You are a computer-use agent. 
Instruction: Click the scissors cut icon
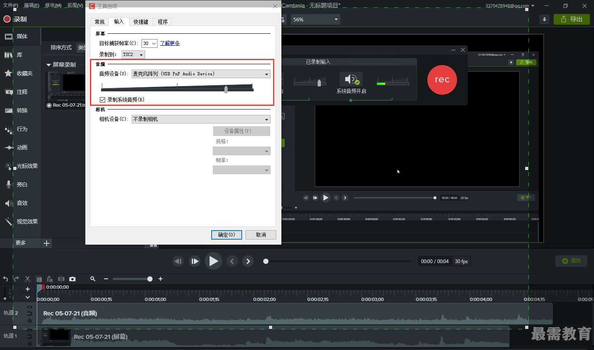tap(28, 279)
